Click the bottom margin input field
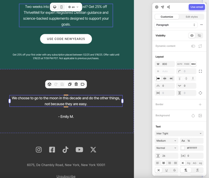The width and height of the screenshot is (209, 178). [186, 86]
